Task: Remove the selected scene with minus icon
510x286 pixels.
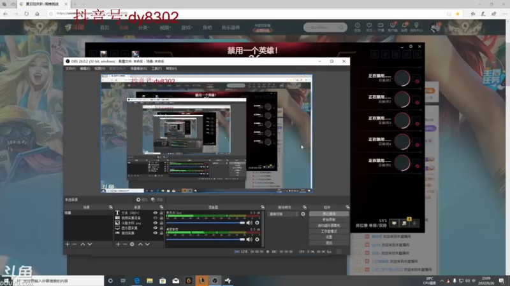Action: click(x=75, y=244)
